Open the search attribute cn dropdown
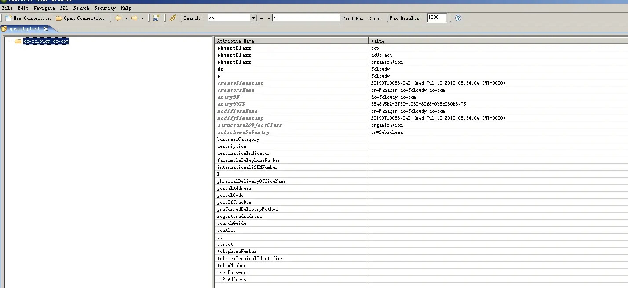 253,18
